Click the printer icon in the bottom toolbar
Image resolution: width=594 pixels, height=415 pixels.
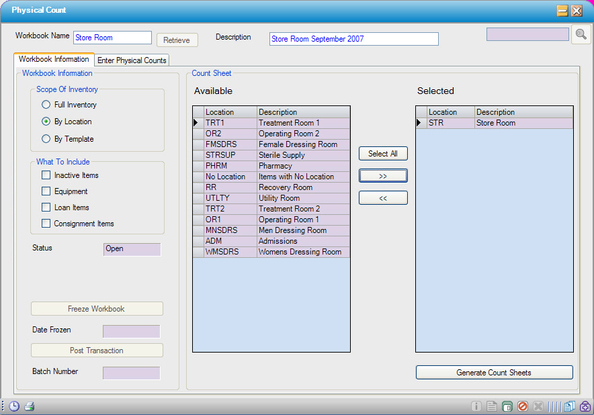[30, 406]
